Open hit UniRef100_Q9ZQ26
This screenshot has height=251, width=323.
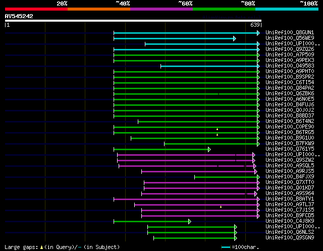pos(290,49)
